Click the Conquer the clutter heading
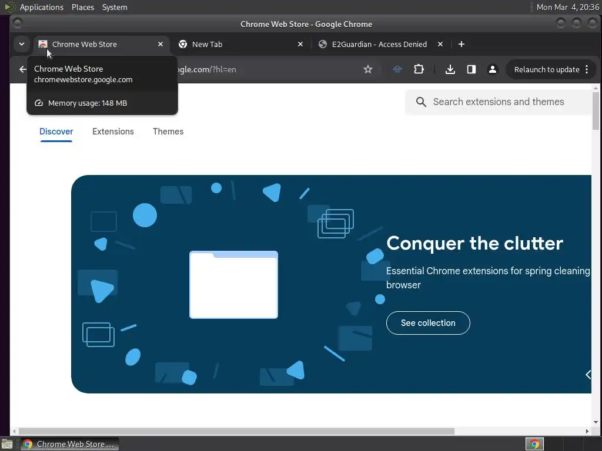 pos(474,243)
